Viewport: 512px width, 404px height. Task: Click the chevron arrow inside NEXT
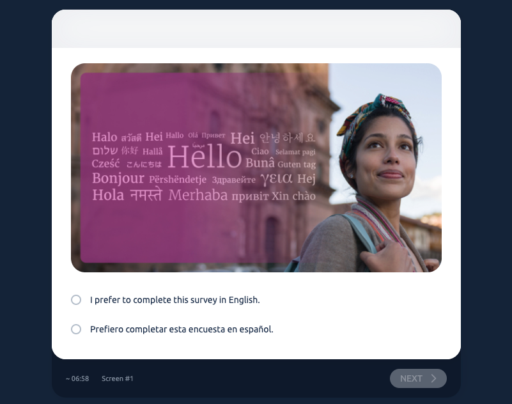coord(433,378)
